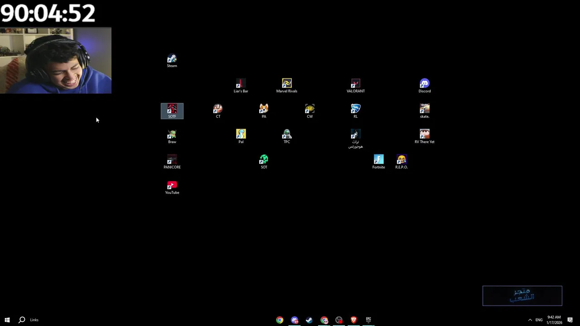Click the CT game icon
The image size is (580, 326).
coord(218,111)
